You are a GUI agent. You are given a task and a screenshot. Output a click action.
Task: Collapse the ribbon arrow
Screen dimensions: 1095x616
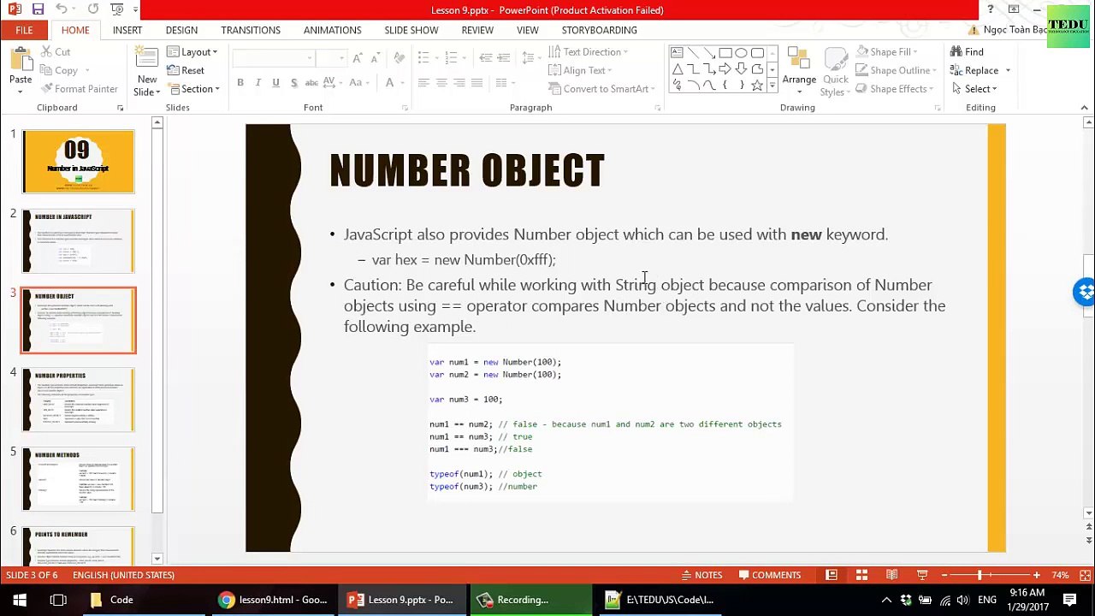click(1085, 108)
